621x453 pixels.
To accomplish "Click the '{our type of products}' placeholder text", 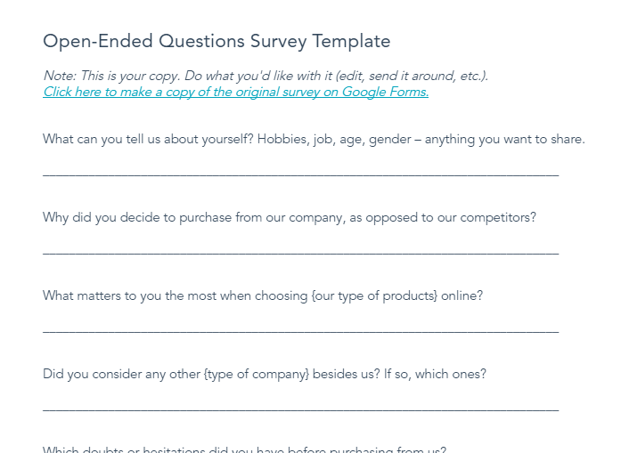I will [374, 296].
